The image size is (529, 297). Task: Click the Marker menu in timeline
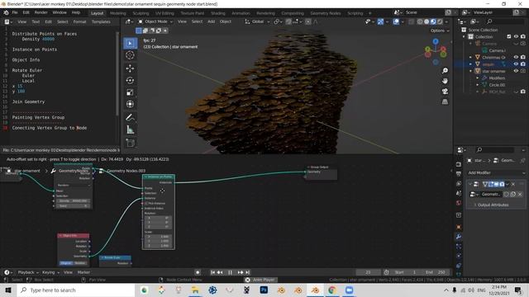(83, 272)
